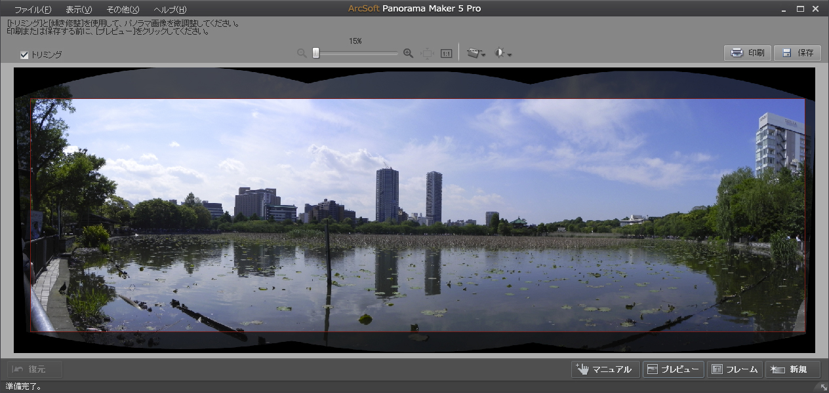Click the プレビュー preview button
This screenshot has height=393, width=829.
click(672, 369)
